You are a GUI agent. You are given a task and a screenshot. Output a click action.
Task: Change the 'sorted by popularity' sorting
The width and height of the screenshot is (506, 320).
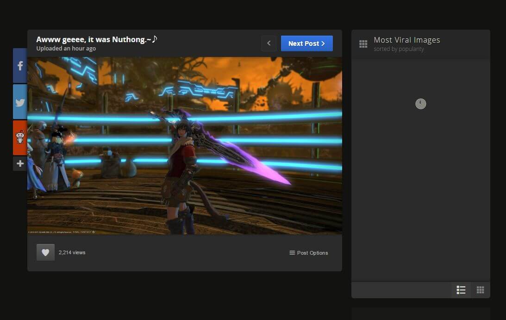[399, 49]
